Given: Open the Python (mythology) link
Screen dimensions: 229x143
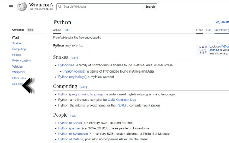Looking at the screenshot, I should [x=72, y=77].
